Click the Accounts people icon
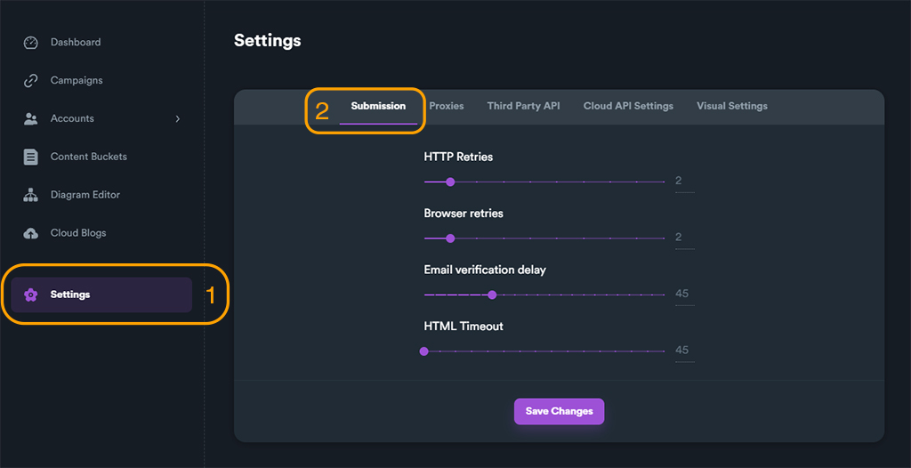 pos(31,119)
